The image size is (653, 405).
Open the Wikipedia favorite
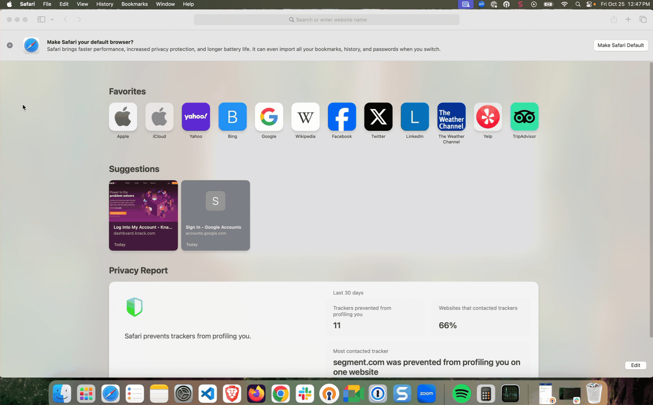[305, 117]
